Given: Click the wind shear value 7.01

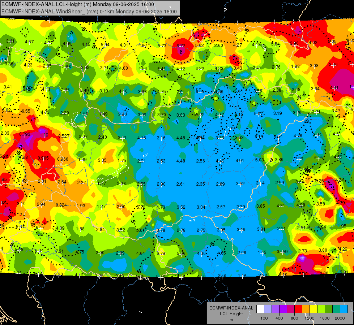Looking at the screenshot, I should pyautogui.click(x=180, y=92).
